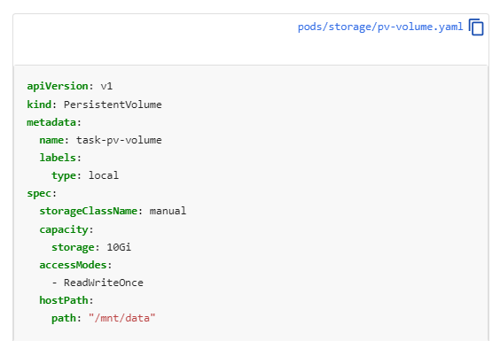
Task: Copy the pv-volume.yaml code to clipboard
Action: pyautogui.click(x=476, y=27)
